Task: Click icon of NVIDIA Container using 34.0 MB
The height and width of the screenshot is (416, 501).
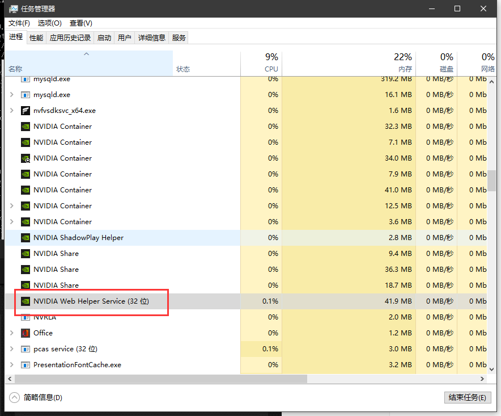Action: (26, 158)
